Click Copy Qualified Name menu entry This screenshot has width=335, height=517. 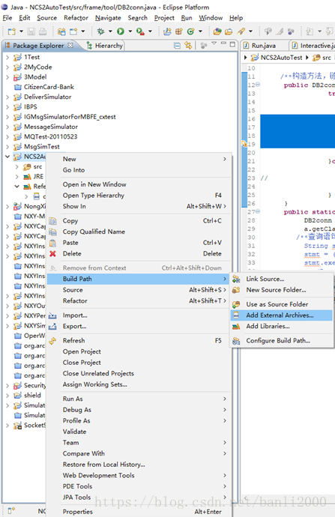[139, 232]
